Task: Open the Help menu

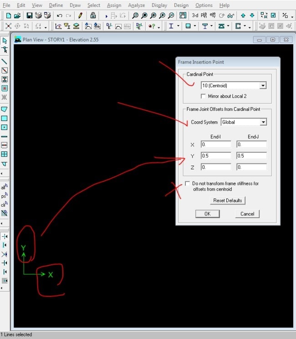Action: 225,5
